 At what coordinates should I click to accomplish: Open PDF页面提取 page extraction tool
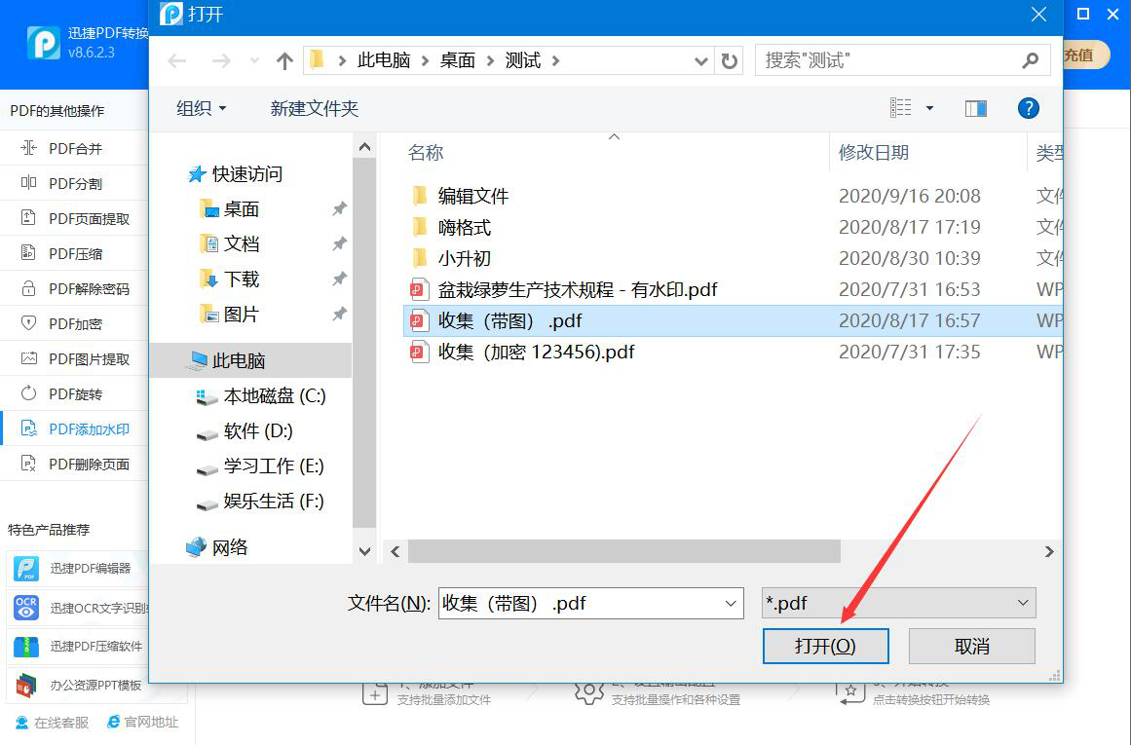click(74, 218)
